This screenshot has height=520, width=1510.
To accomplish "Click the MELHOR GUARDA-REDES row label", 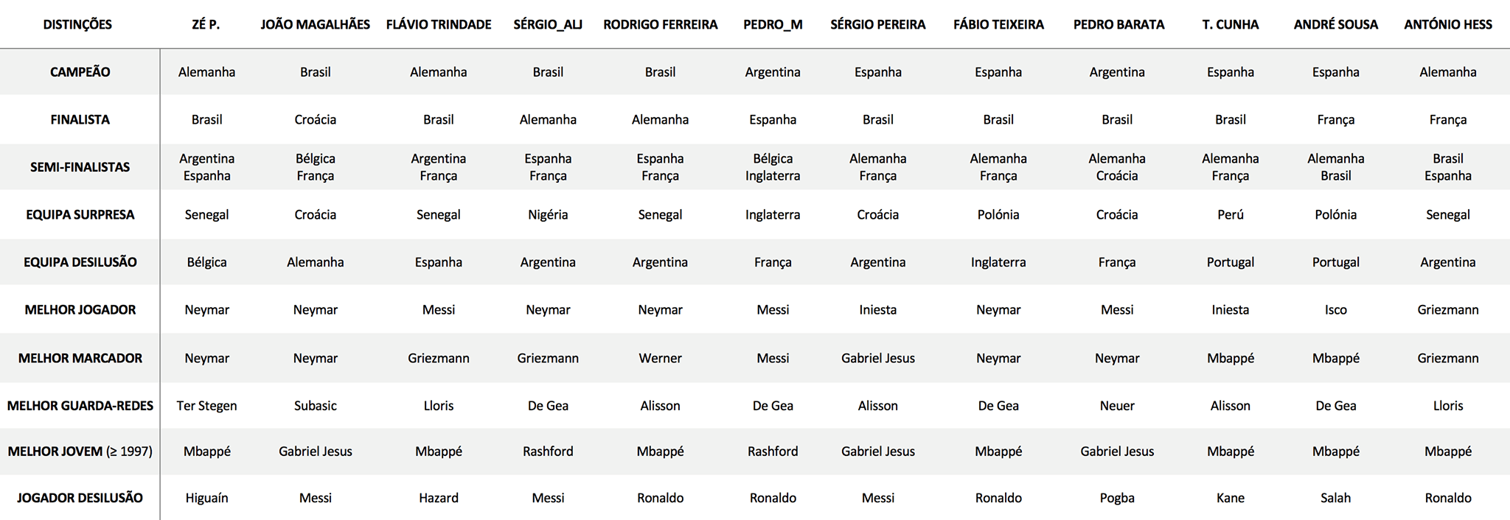I will (80, 406).
